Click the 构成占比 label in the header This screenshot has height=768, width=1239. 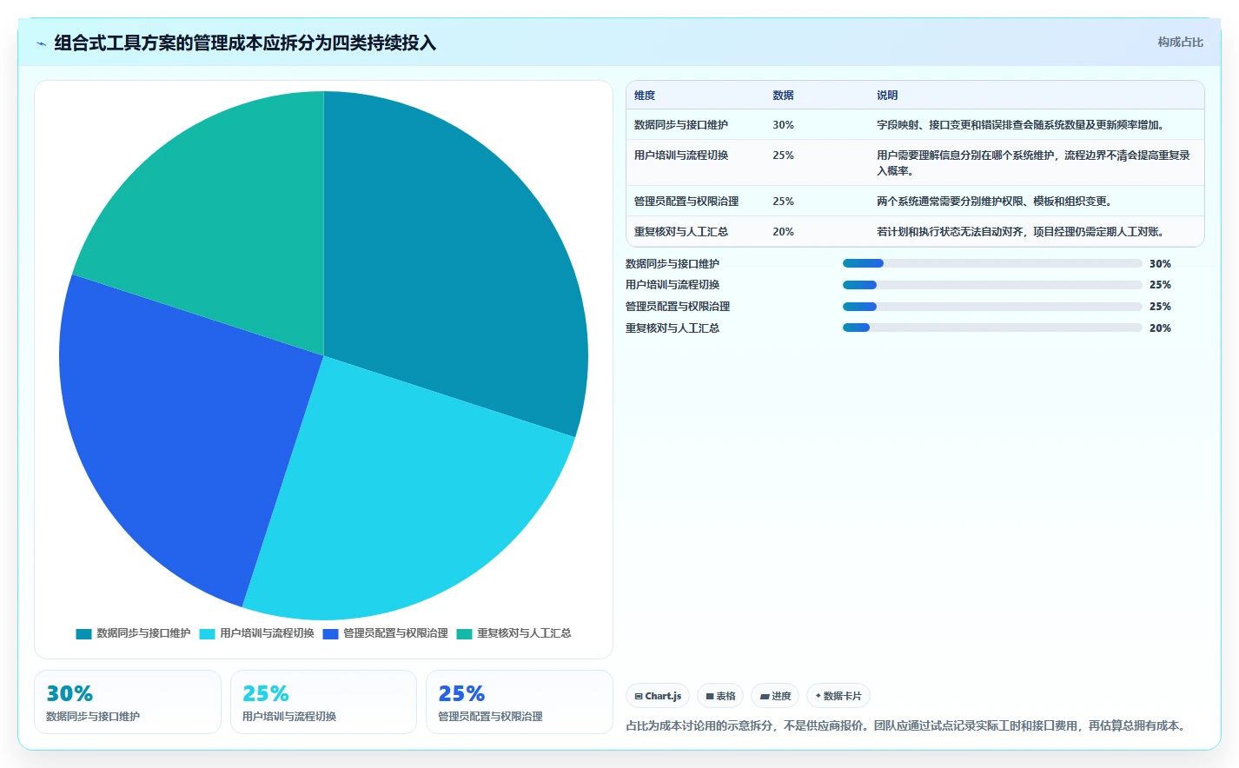pos(1181,42)
